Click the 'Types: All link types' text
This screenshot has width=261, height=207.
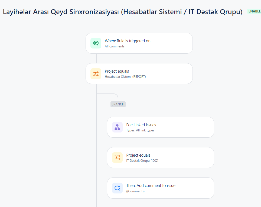pyautogui.click(x=140, y=130)
